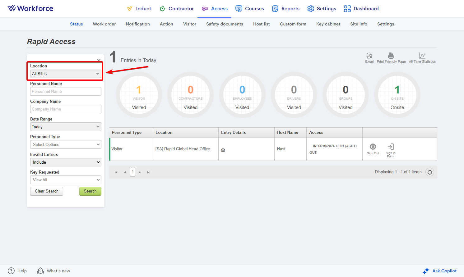The image size is (464, 277).
Task: Open Ask Copilot assistant
Action: point(440,271)
